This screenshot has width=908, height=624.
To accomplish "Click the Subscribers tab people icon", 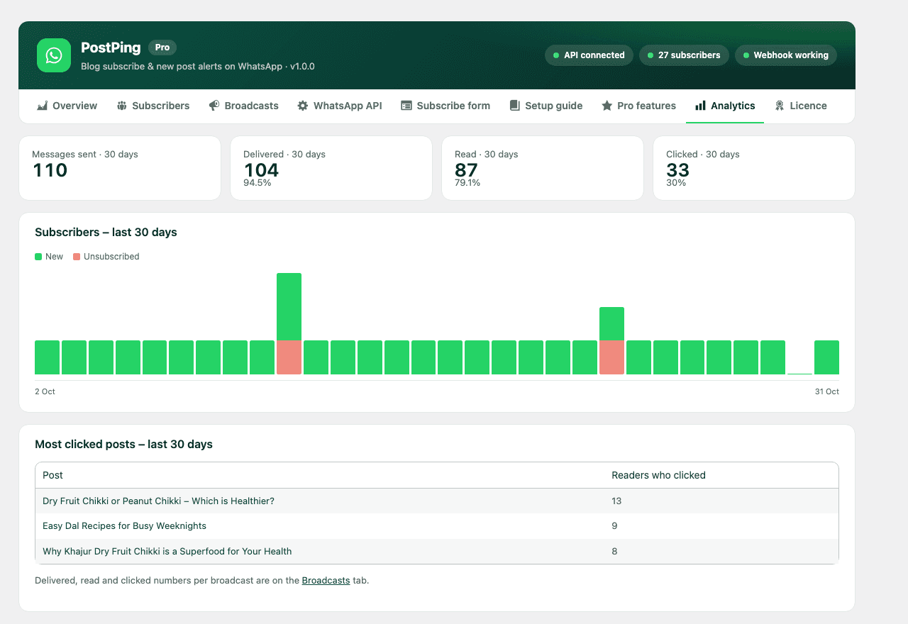I will click(122, 106).
